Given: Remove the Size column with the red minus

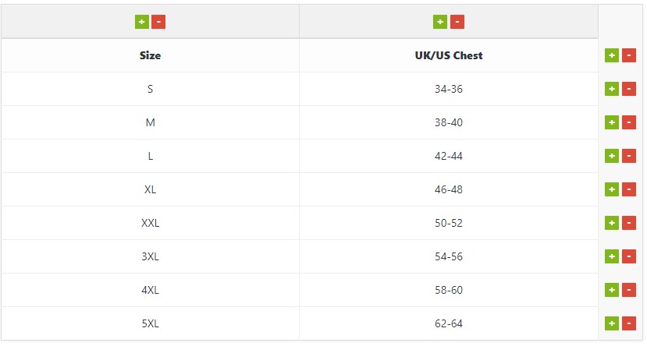Looking at the screenshot, I should 158,22.
